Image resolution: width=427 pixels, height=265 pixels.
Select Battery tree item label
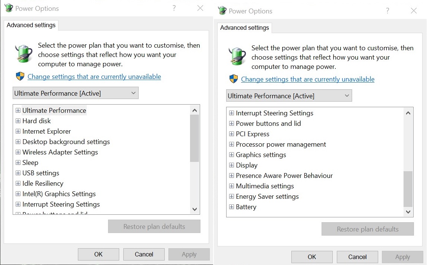coord(246,207)
